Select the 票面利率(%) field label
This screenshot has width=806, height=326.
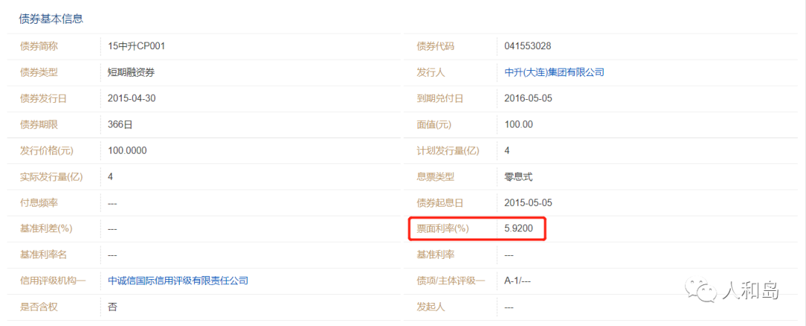[x=446, y=229]
